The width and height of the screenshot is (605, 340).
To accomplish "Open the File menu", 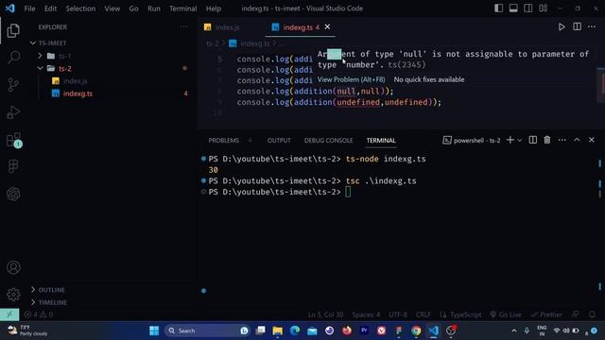I will [x=29, y=8].
